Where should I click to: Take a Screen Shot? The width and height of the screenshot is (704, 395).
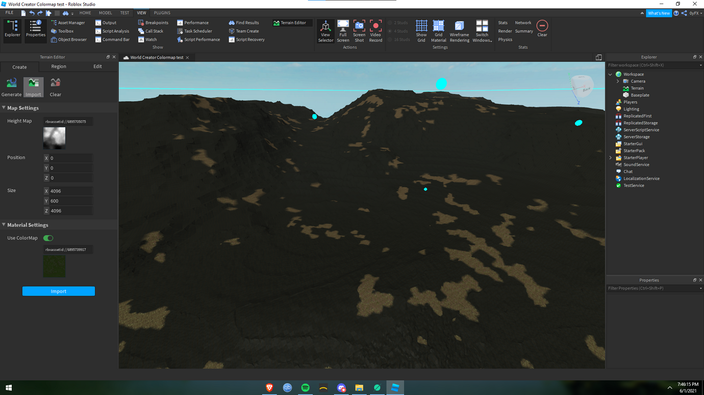pos(359,31)
